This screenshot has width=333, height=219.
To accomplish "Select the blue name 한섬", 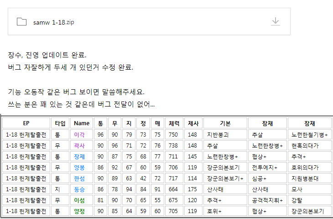I will [x=79, y=179].
